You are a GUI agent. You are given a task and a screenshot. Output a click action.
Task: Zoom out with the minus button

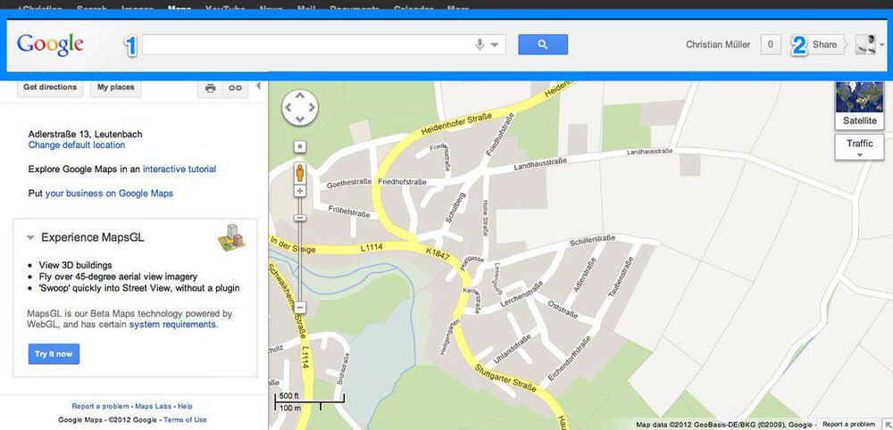pyautogui.click(x=300, y=308)
